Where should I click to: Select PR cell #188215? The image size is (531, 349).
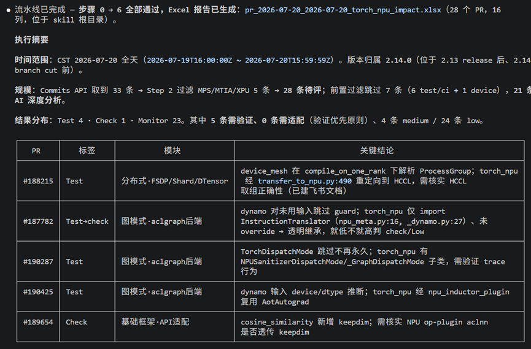(38, 181)
